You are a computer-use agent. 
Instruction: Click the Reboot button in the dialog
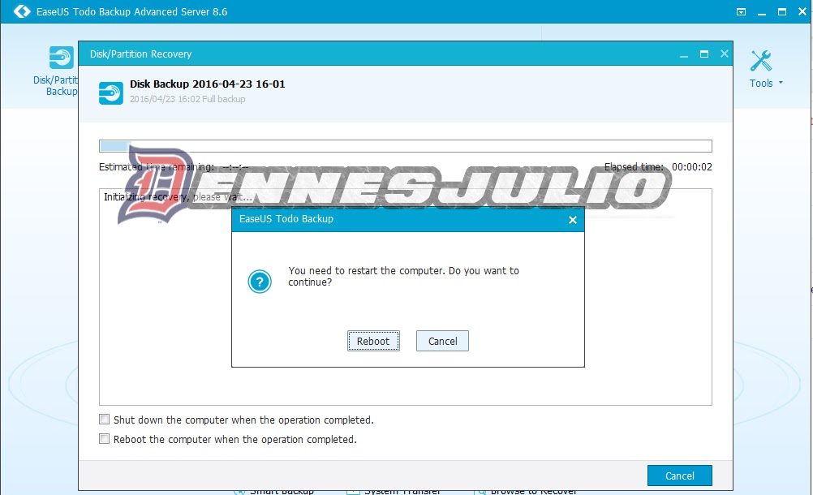[x=373, y=341]
